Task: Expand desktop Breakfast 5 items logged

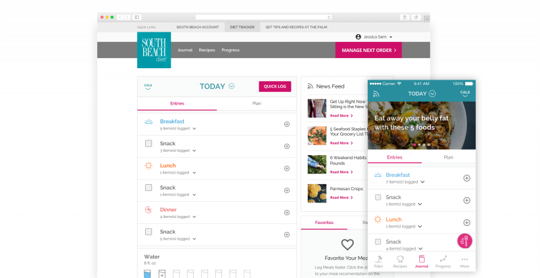Action: (194, 129)
